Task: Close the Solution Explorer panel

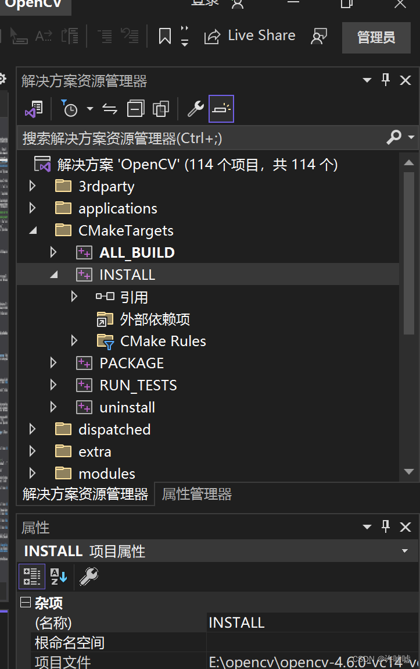Action: click(405, 80)
